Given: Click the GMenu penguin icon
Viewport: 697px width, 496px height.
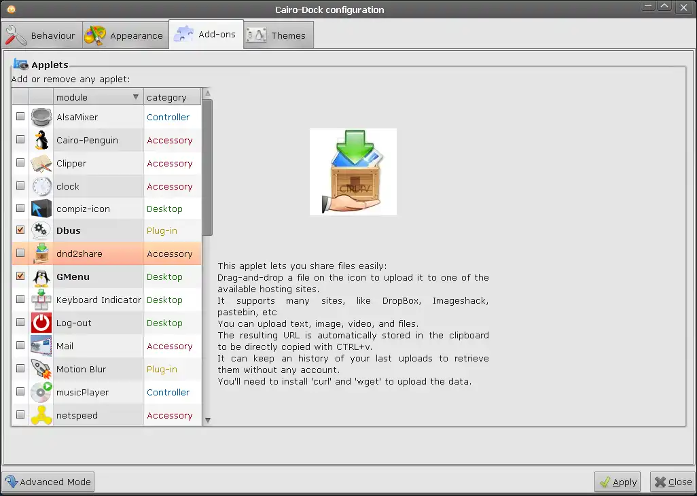Looking at the screenshot, I should [x=41, y=277].
